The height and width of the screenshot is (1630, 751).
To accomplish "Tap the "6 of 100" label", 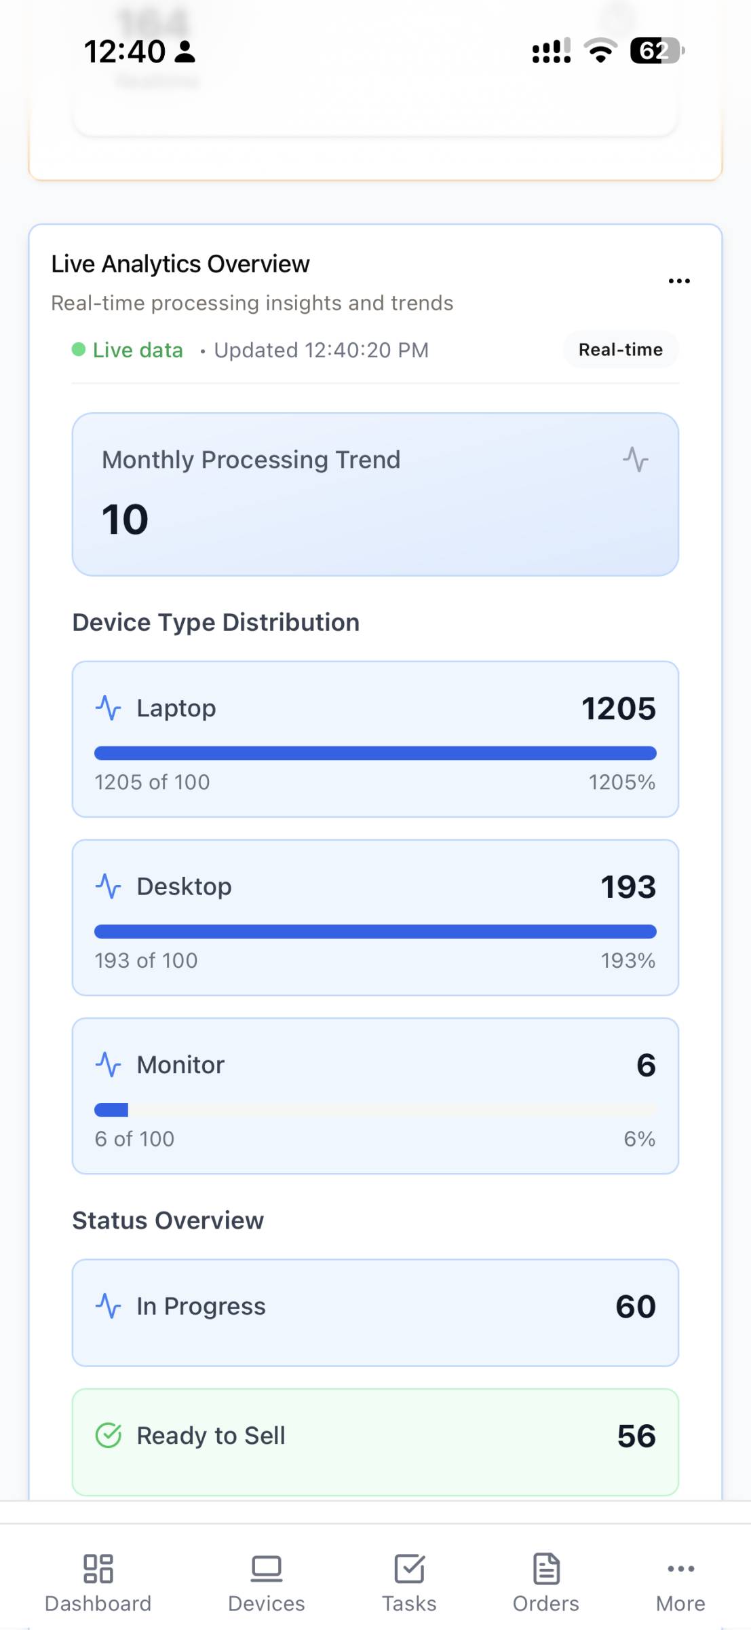I will 134,1138.
